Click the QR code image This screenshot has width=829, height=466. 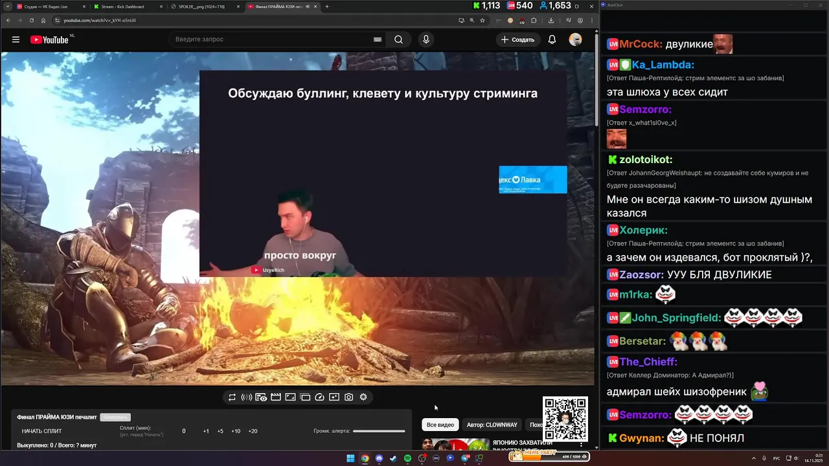tap(565, 419)
